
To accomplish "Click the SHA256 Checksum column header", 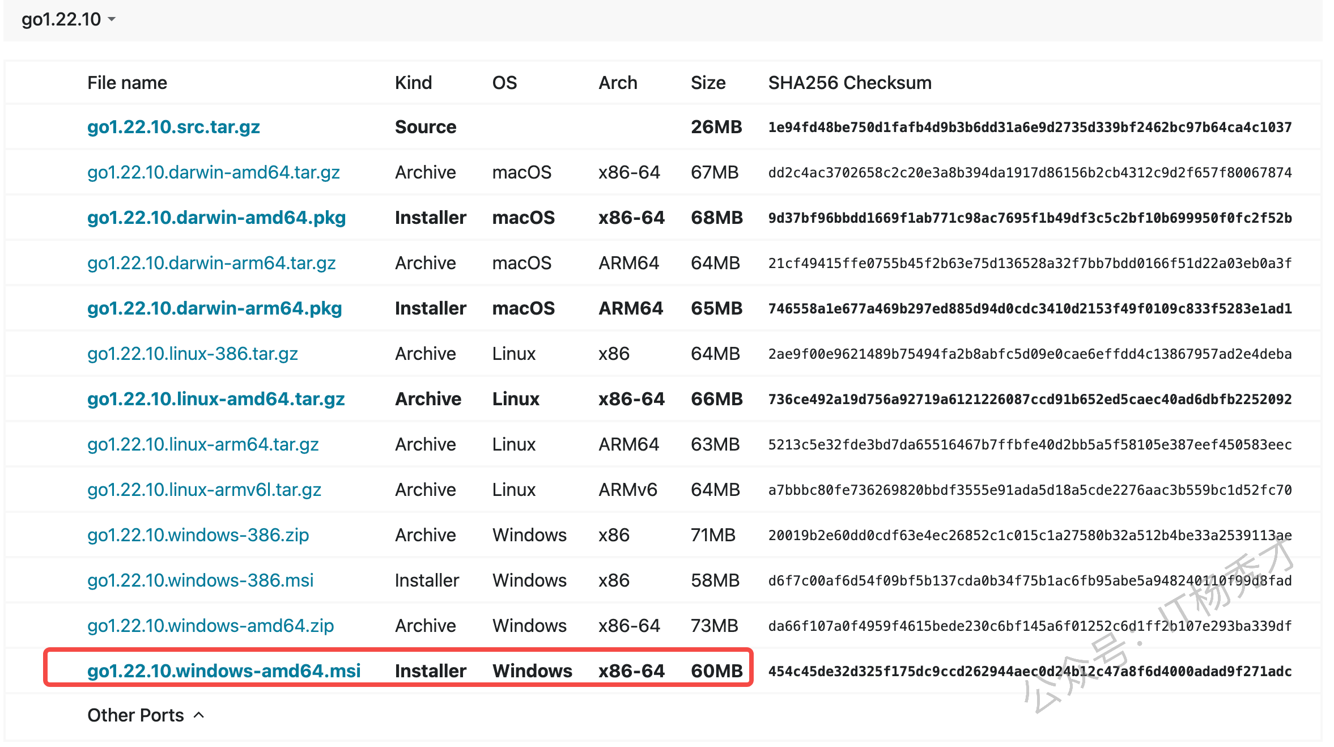I will [849, 83].
